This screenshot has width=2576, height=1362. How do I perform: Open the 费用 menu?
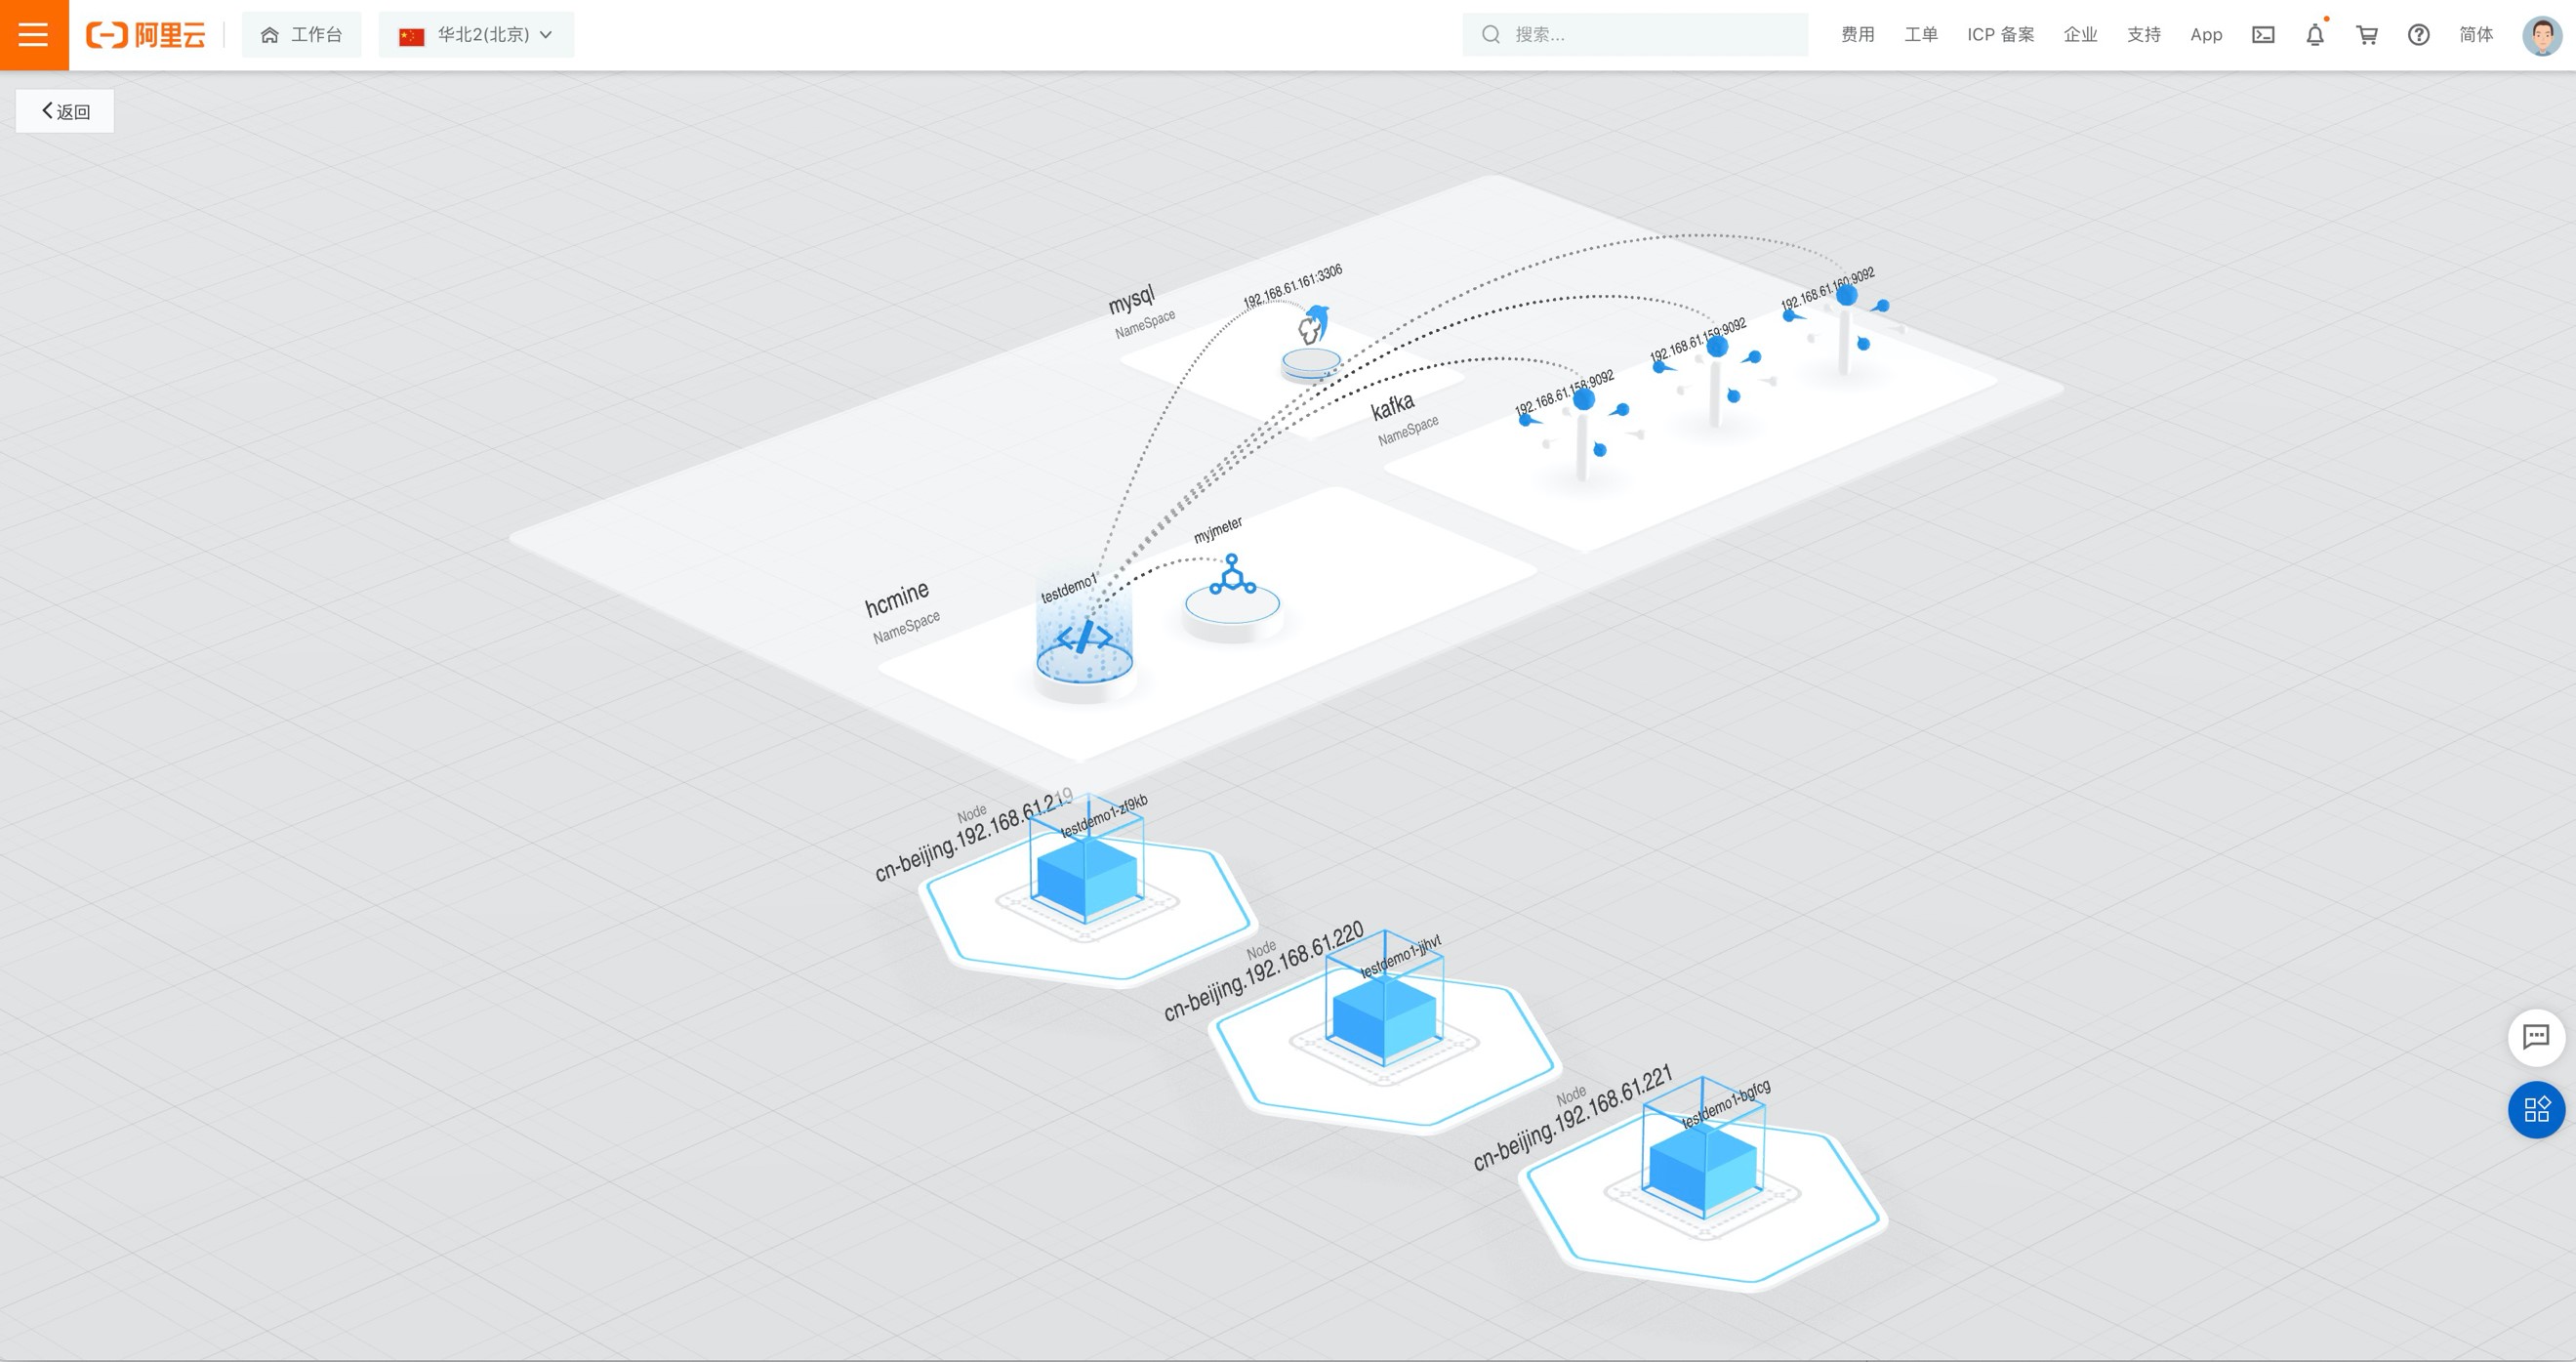pyautogui.click(x=1857, y=35)
